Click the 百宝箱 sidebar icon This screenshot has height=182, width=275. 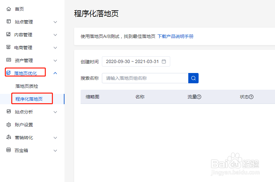click(8, 150)
